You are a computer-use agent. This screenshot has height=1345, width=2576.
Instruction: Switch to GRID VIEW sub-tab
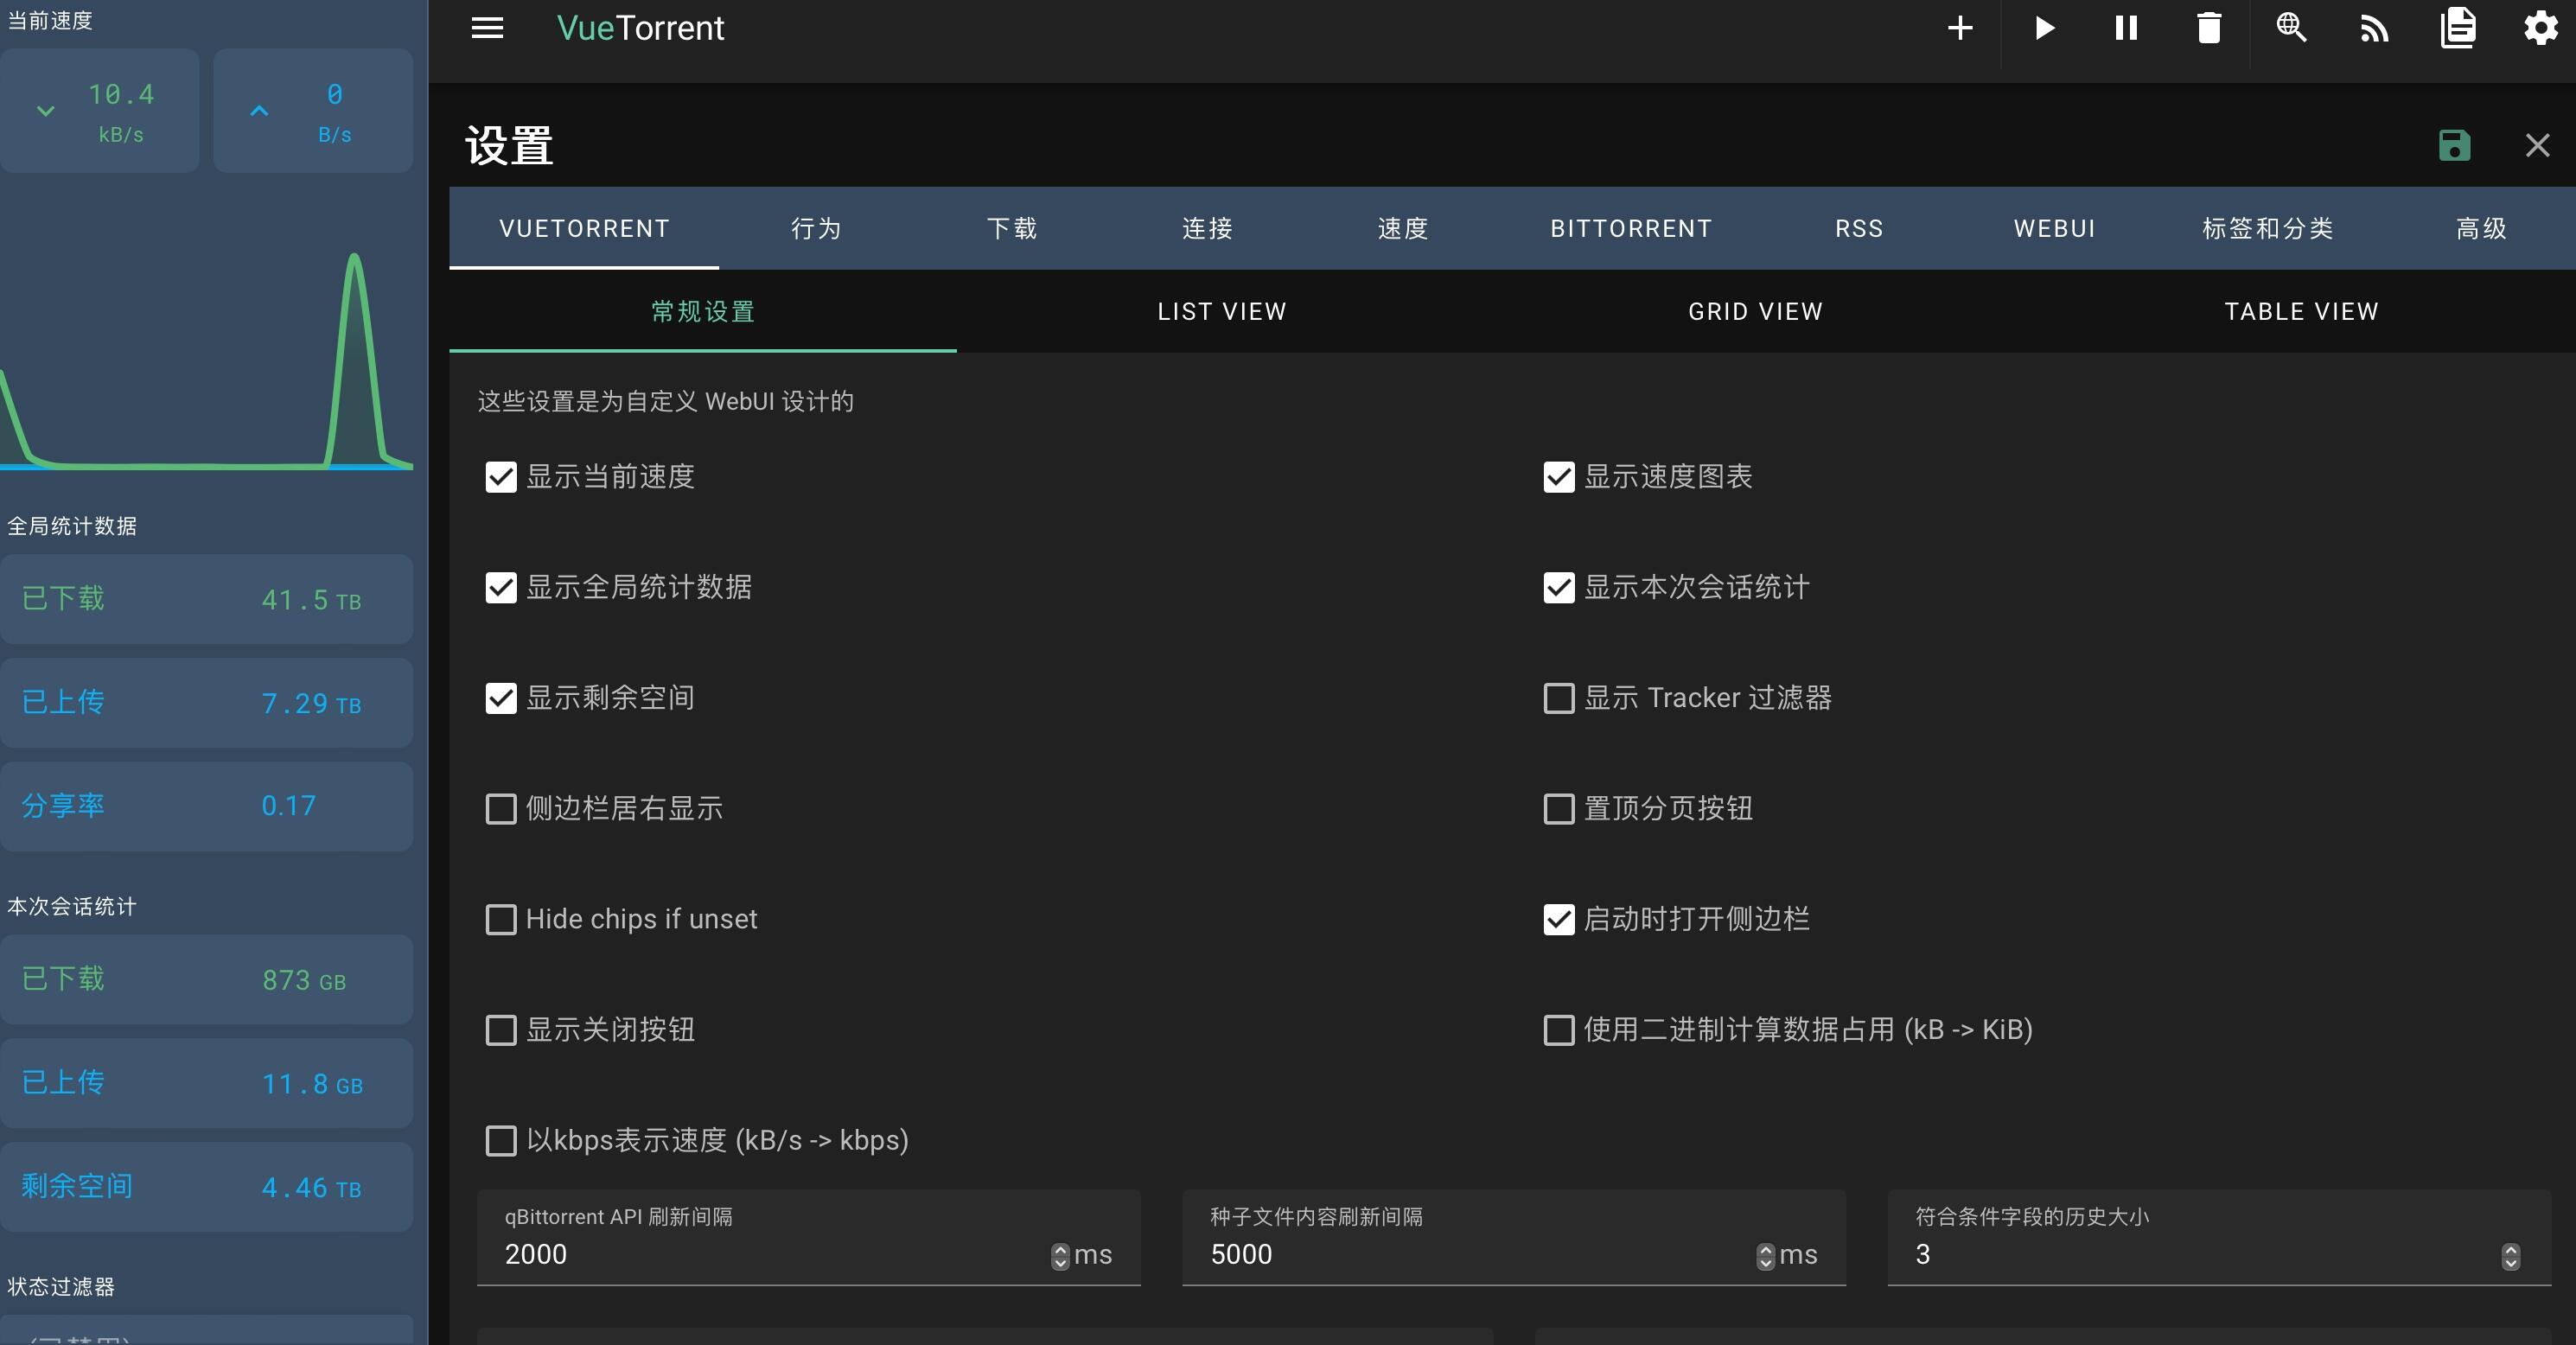(x=1755, y=311)
